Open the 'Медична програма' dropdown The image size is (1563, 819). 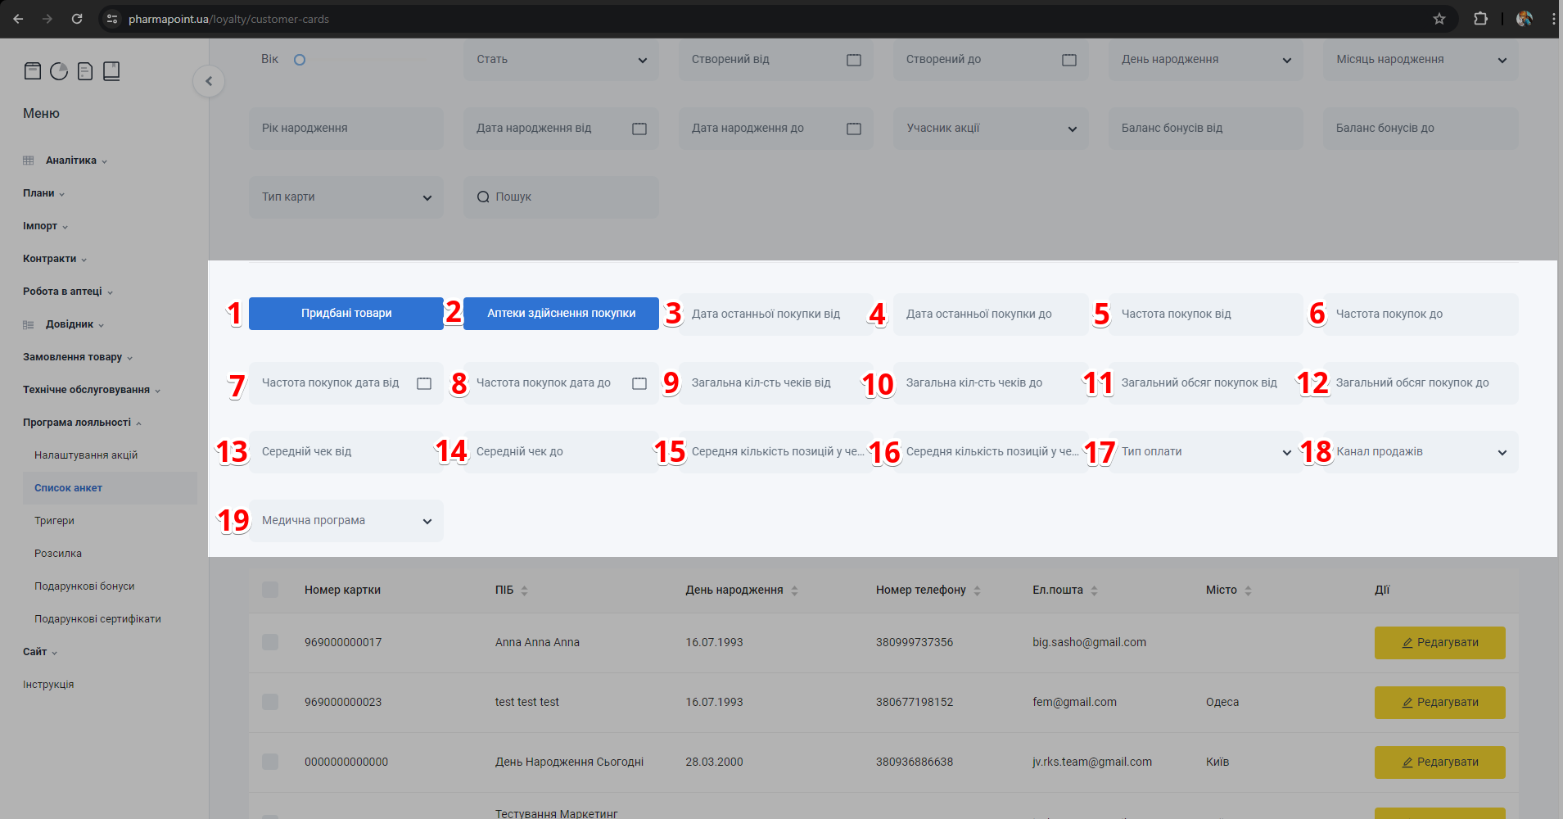346,521
